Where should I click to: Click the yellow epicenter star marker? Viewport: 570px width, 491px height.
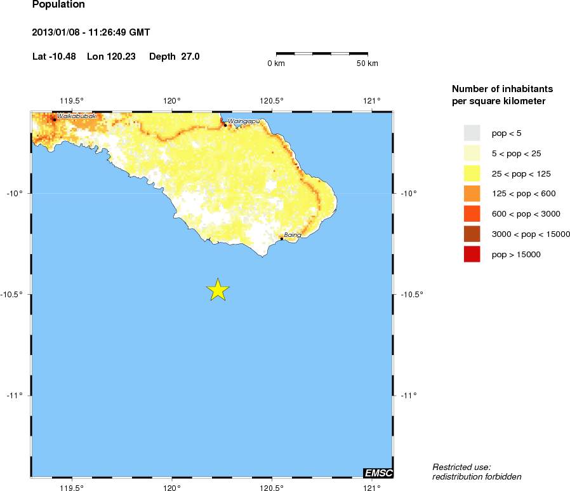pyautogui.click(x=218, y=290)
